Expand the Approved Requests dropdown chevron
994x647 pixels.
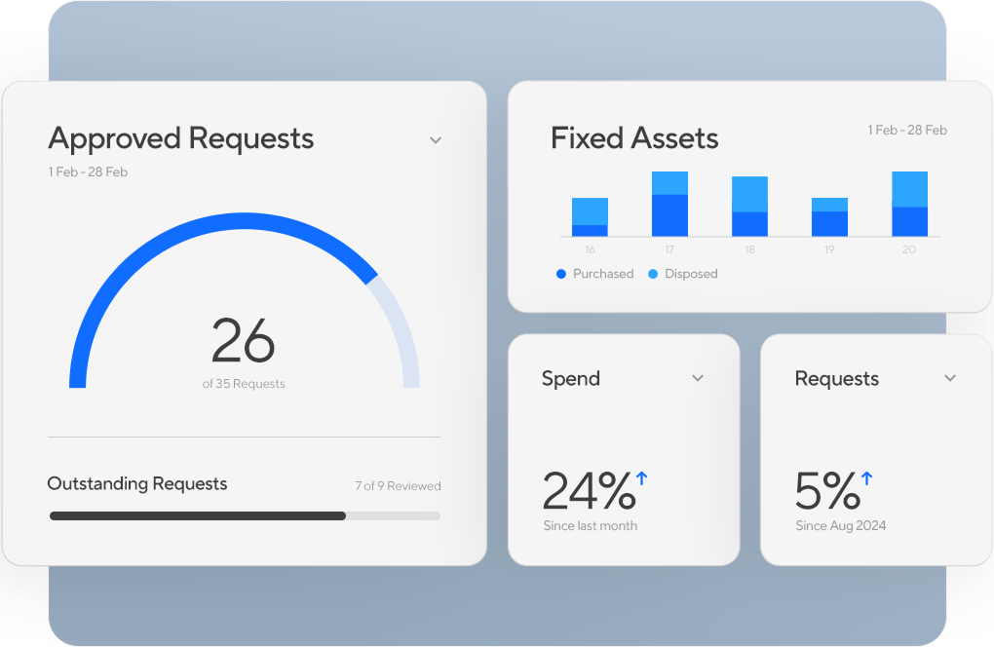(436, 140)
